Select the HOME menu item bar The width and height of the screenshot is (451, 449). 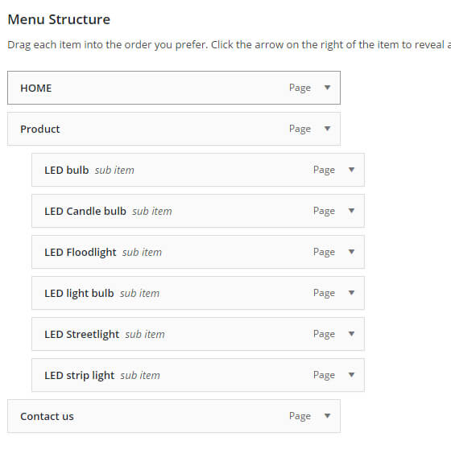click(x=174, y=88)
